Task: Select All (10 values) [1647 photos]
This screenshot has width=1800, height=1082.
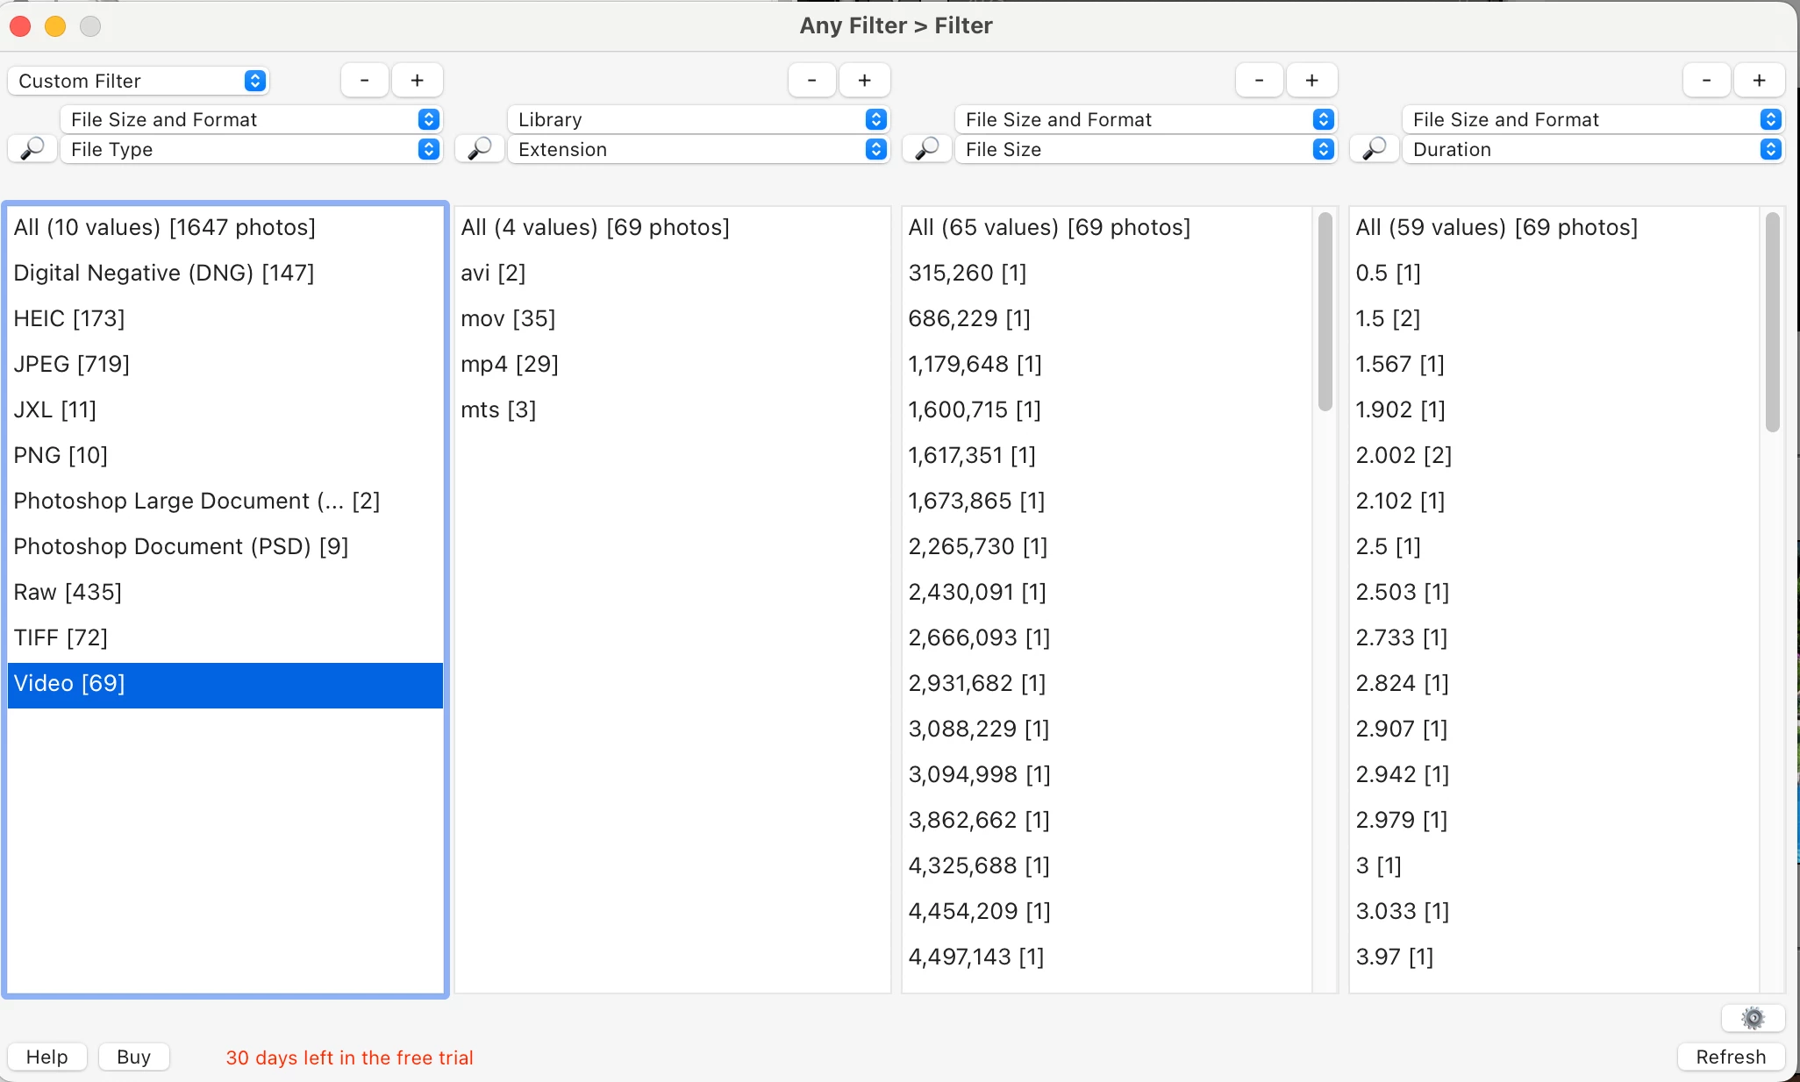Action: click(x=225, y=228)
